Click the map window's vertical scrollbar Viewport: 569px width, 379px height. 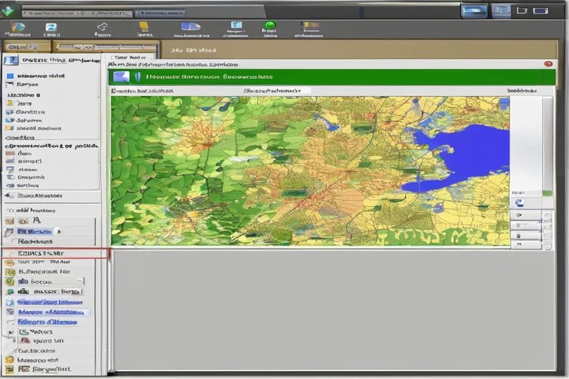click(x=548, y=143)
